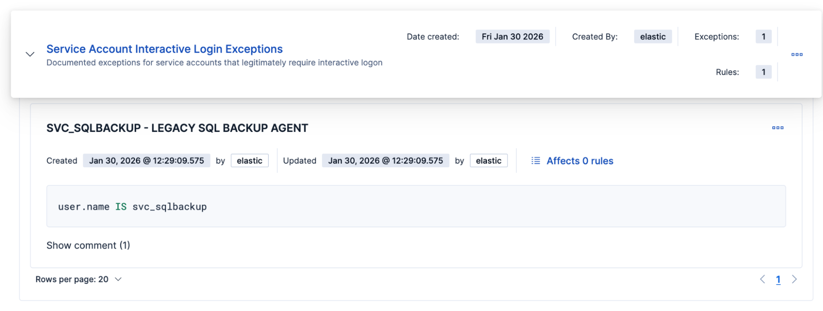This screenshot has height=311, width=823.
Task: Click the elastic badge after the Created timestamp
Action: 249,161
